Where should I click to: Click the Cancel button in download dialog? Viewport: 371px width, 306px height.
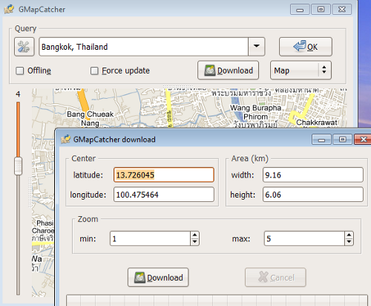275,277
